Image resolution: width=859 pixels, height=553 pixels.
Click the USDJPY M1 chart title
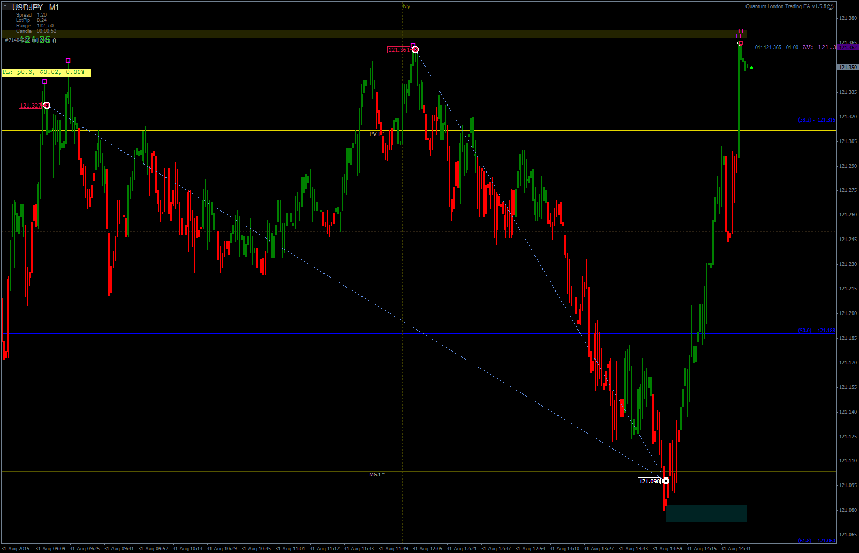[x=35, y=8]
